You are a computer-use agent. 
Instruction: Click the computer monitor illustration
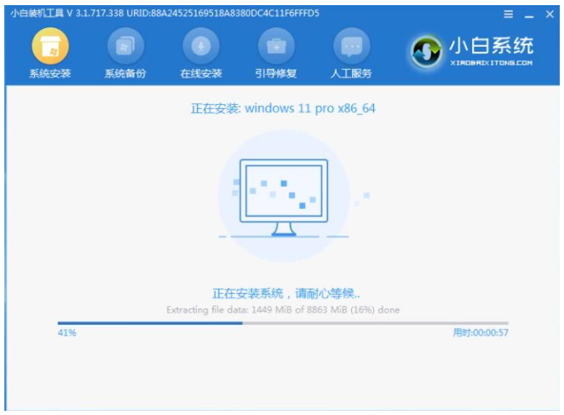click(x=284, y=197)
